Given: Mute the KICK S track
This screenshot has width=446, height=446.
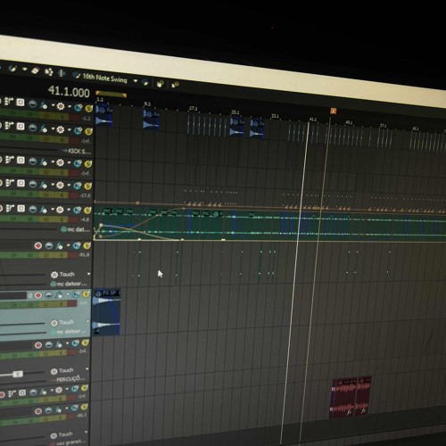Looking at the screenshot, I should [x=78, y=130].
